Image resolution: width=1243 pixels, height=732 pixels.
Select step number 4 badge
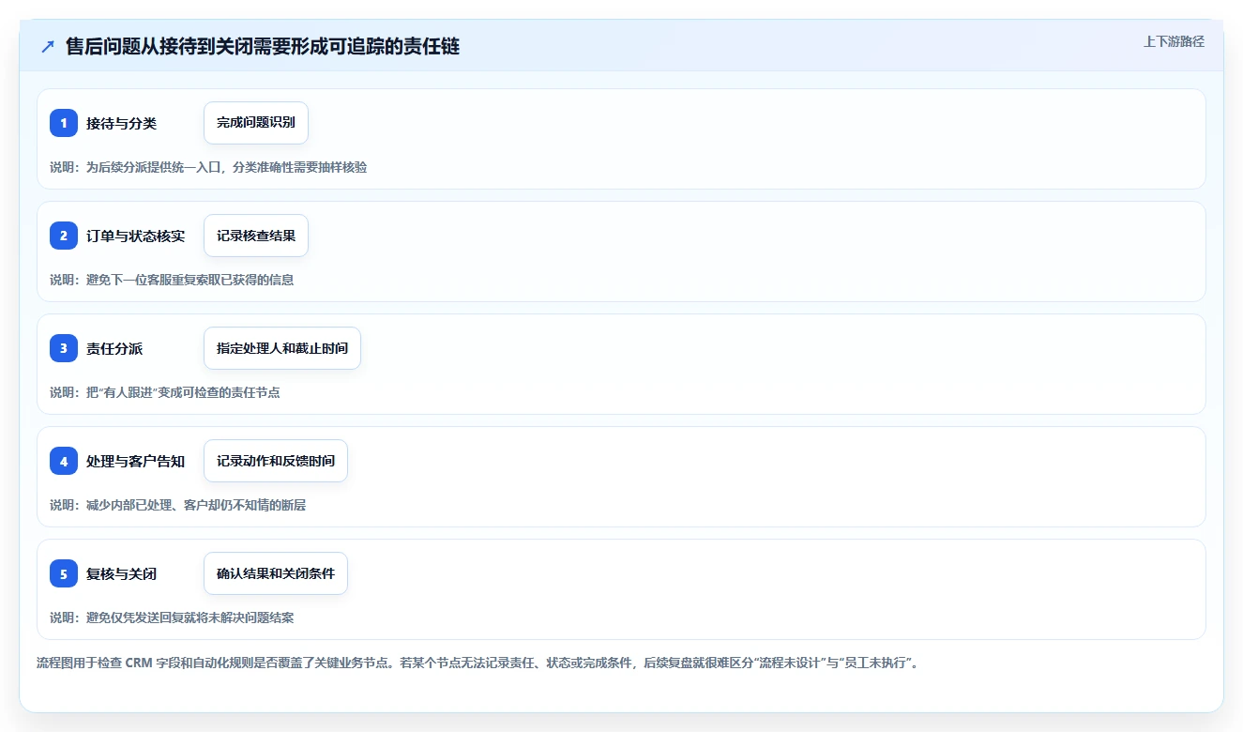click(64, 461)
